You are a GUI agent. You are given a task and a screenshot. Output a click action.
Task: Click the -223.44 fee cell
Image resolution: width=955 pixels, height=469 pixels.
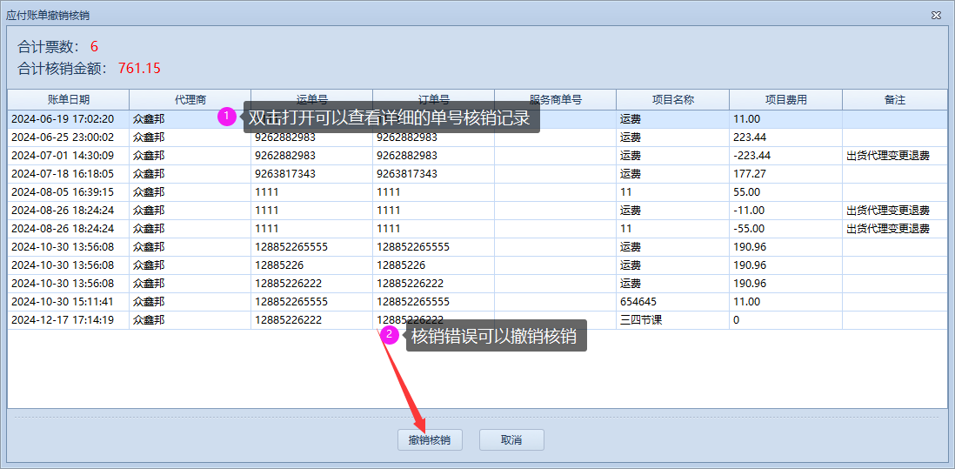click(751, 156)
